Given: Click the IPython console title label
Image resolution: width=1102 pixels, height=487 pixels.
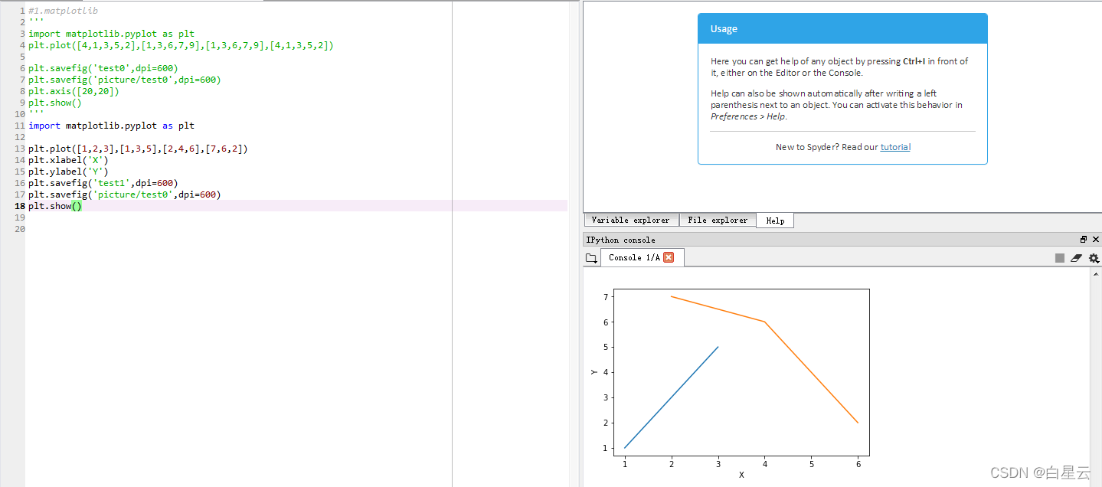Looking at the screenshot, I should coord(620,240).
